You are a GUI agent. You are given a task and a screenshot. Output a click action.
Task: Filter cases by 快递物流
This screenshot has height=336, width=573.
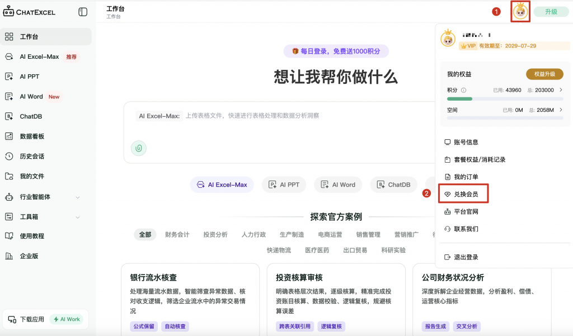tap(279, 250)
